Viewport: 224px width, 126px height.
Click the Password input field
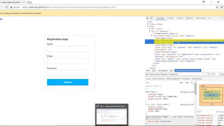68,73
